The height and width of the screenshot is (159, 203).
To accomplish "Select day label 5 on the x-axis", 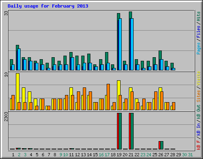I will point(37,155).
